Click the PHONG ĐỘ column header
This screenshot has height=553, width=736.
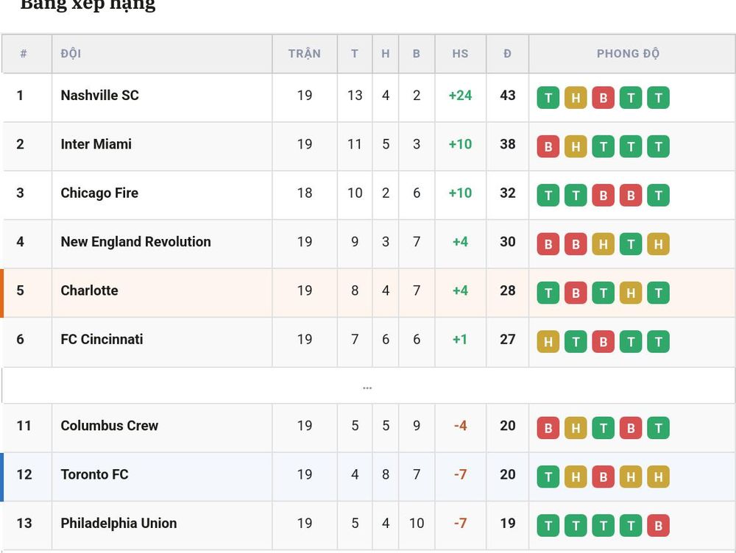[628, 54]
